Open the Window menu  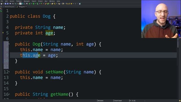(x=52, y=1)
